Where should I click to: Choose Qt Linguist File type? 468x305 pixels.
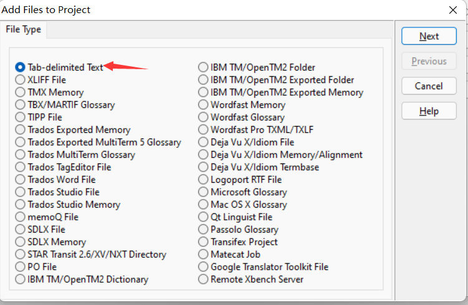pyautogui.click(x=203, y=217)
